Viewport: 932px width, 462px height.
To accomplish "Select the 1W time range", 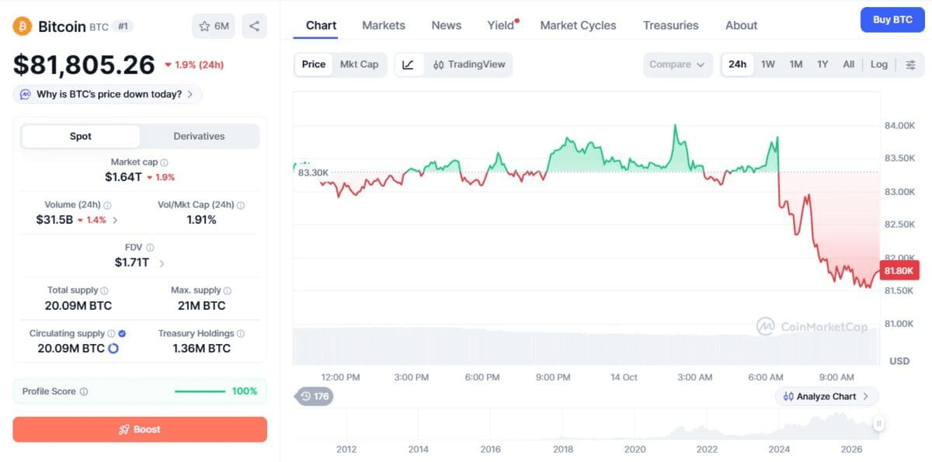I will coord(768,64).
